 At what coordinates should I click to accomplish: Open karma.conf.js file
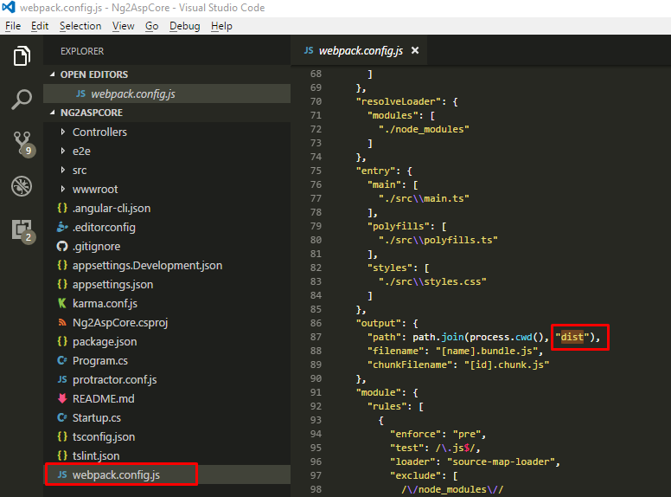click(167, 303)
